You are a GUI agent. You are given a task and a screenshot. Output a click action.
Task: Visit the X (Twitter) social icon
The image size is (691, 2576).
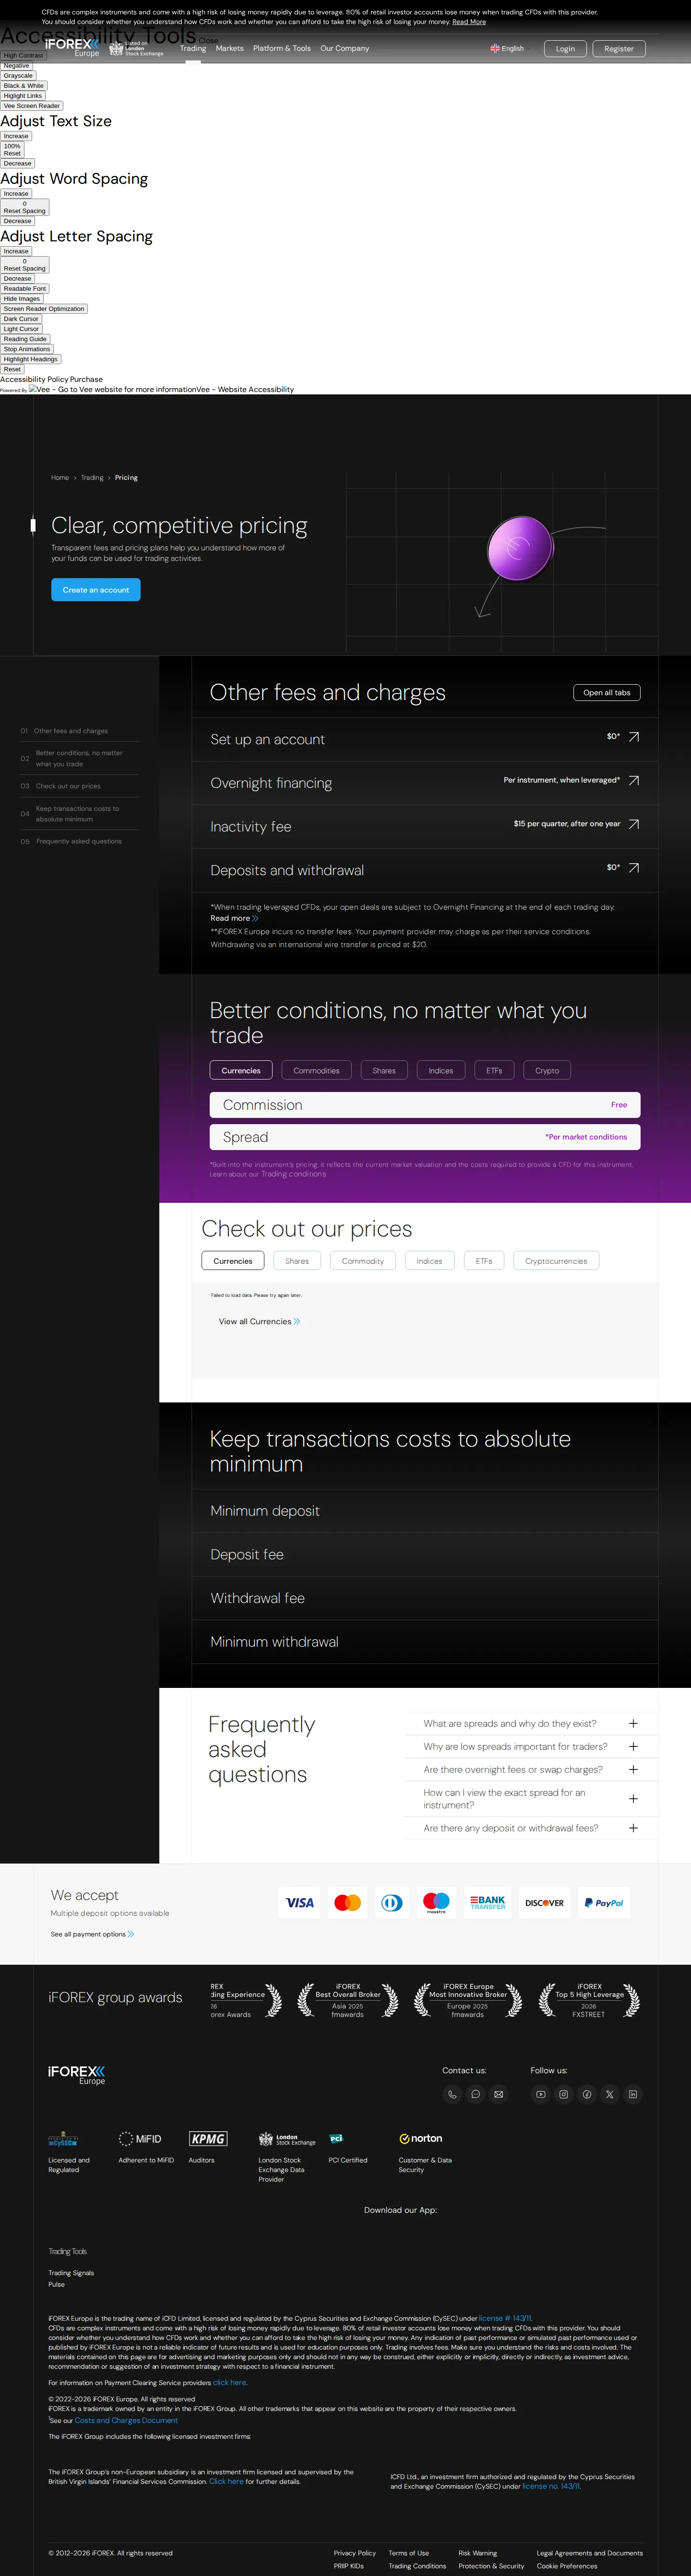[610, 2094]
